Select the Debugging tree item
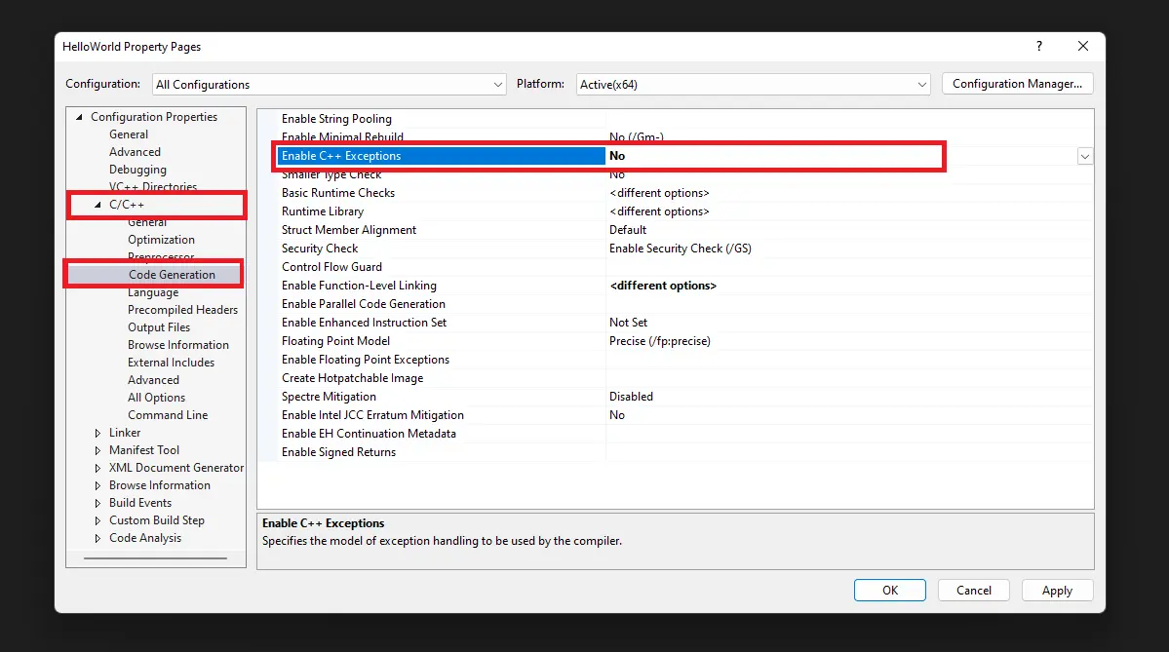 pos(137,170)
